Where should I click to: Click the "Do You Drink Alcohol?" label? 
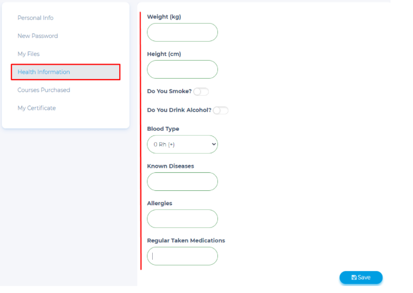(179, 110)
